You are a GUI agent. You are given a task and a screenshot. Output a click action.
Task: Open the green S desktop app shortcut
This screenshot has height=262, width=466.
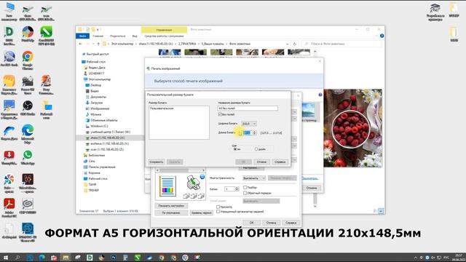(46, 35)
